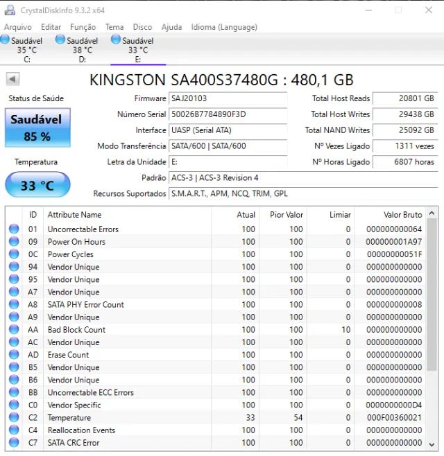This screenshot has height=456, width=444.
Task: Click the CrystalDiskInfo app icon in title bar
Action: coord(10,10)
